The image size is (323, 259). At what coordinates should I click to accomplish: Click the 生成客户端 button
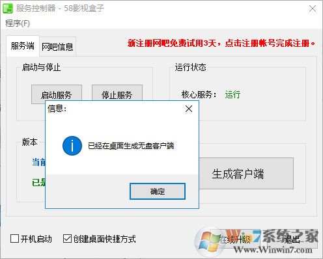[x=246, y=174]
